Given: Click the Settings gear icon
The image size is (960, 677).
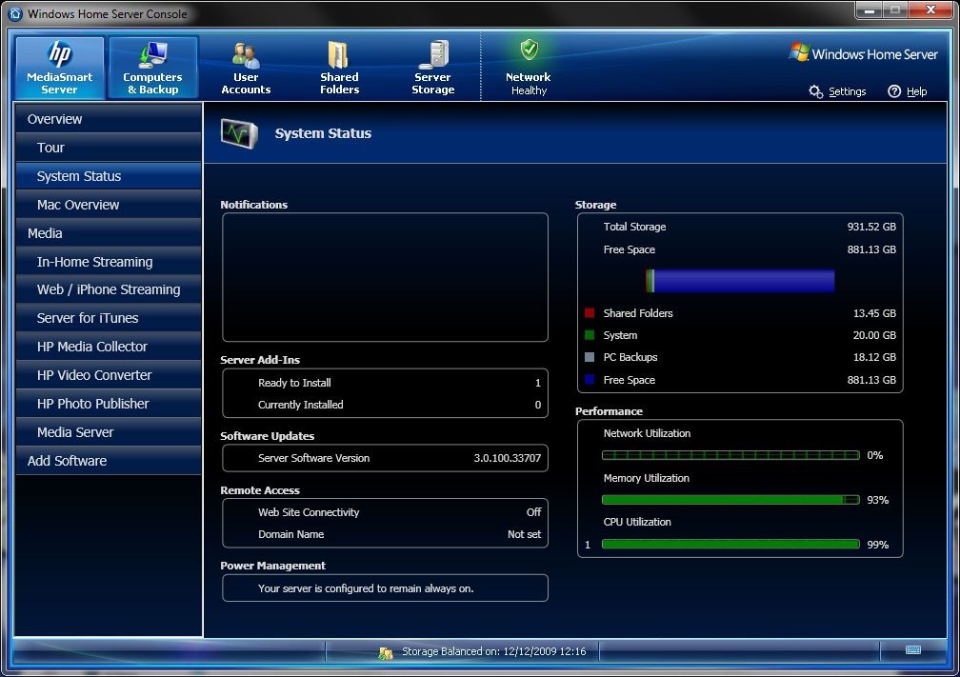Looking at the screenshot, I should [815, 91].
